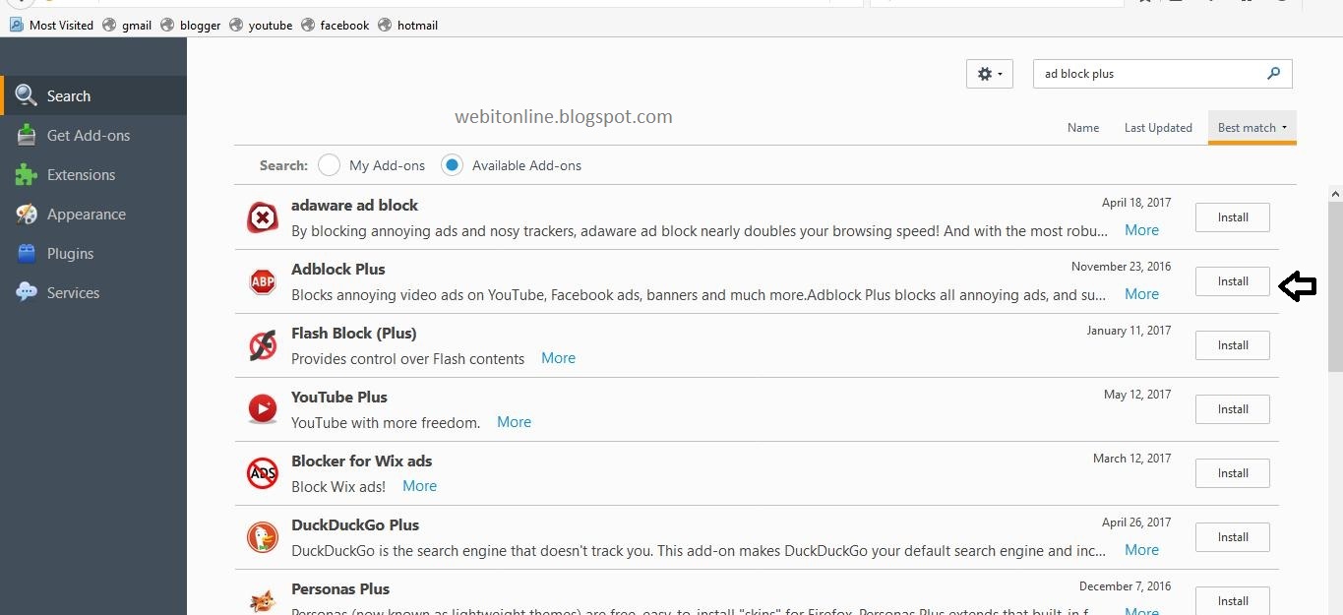This screenshot has height=615, width=1343.
Task: Select My Add-ons radio button
Action: pyautogui.click(x=330, y=165)
